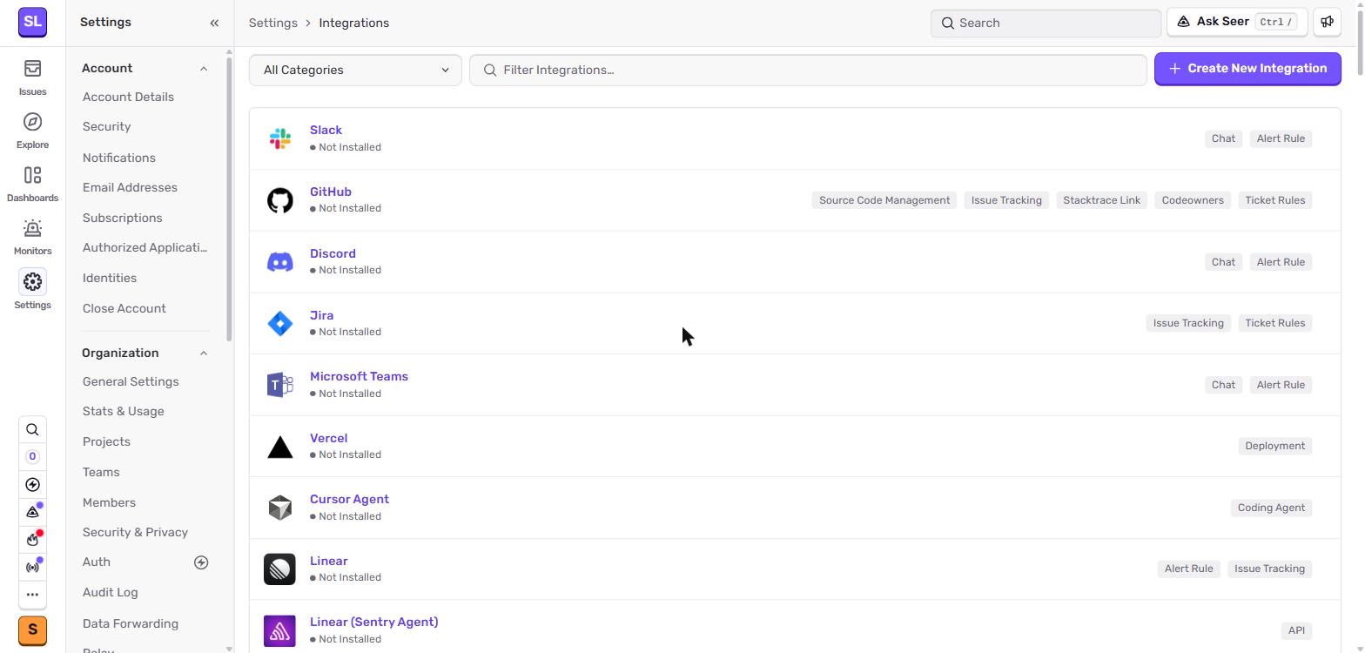Select the Settings gear icon
The image size is (1365, 653).
[32, 282]
